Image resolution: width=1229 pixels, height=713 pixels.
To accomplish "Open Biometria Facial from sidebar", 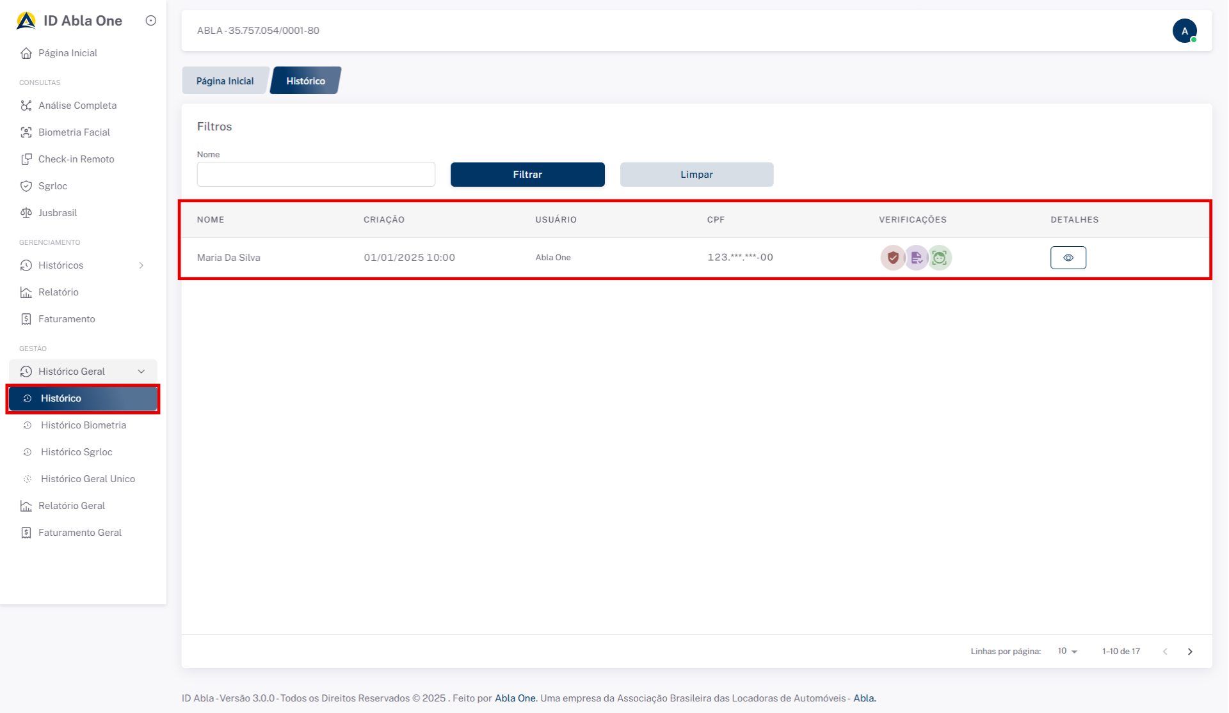I will click(74, 132).
